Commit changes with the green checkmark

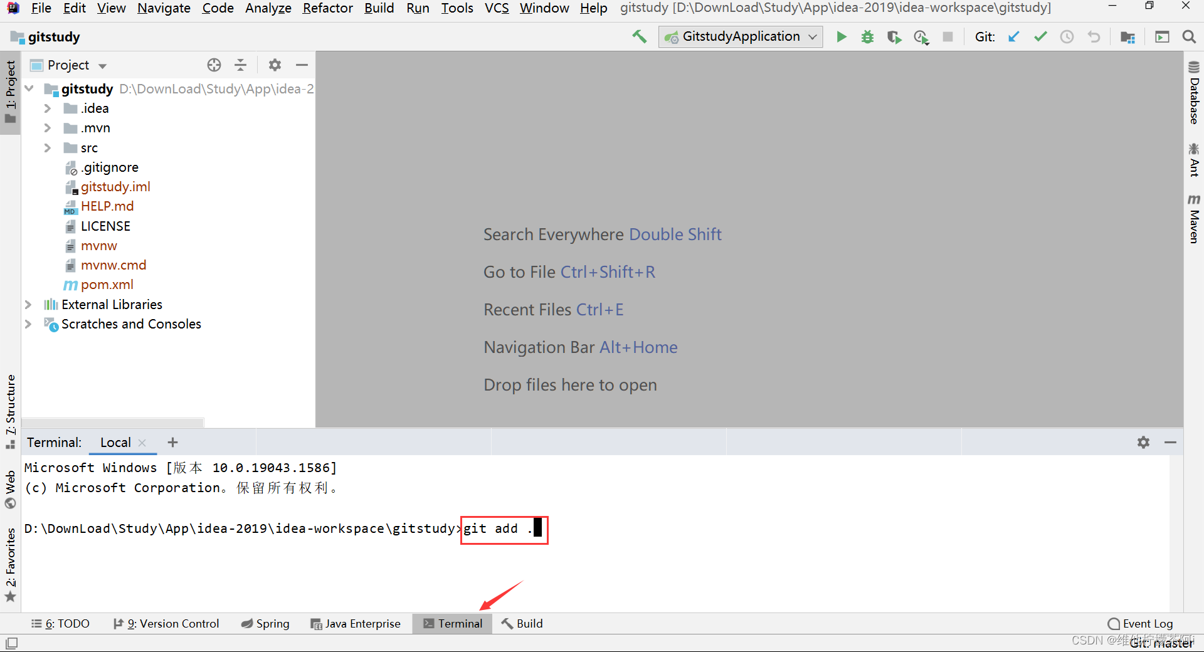pos(1040,37)
